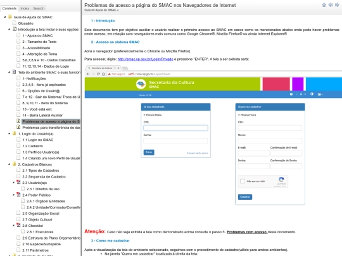Click page icon beside 2.7 Objeto Cultural
The image size is (342, 256).
pos(19,219)
